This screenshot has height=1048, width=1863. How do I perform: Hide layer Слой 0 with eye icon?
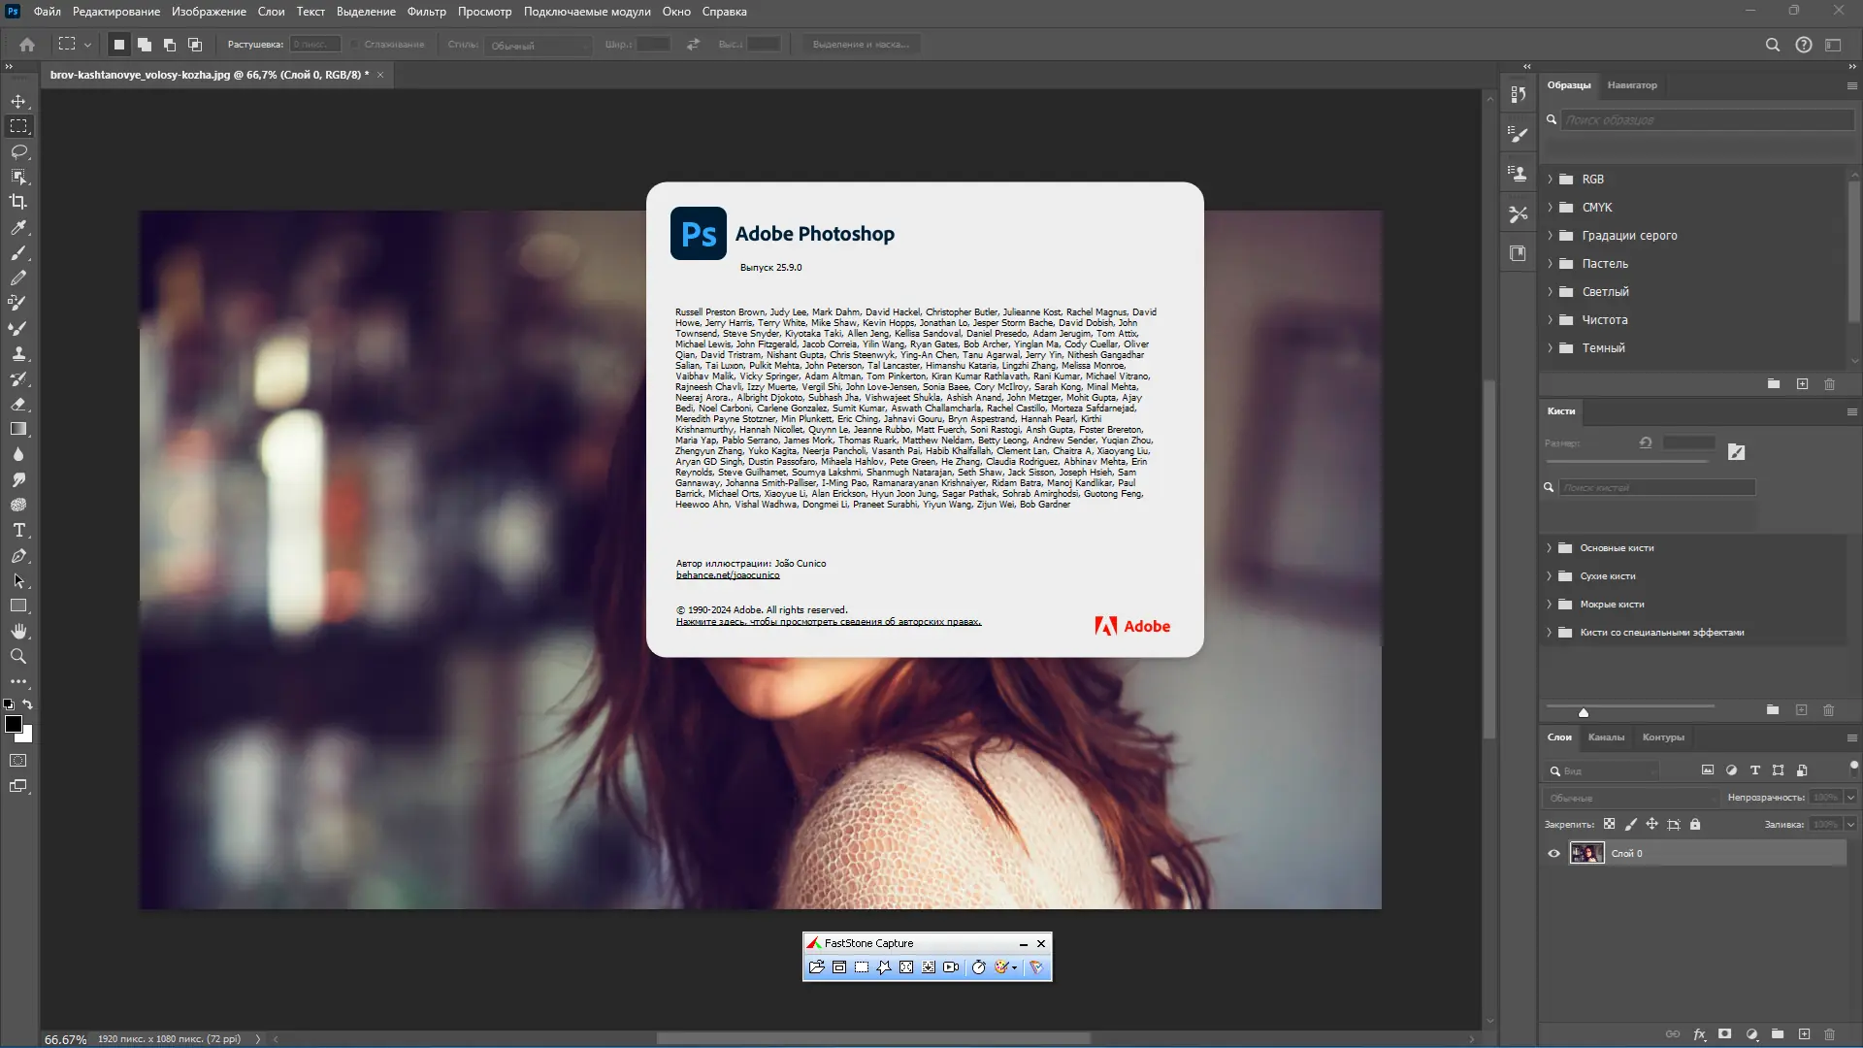tap(1553, 854)
